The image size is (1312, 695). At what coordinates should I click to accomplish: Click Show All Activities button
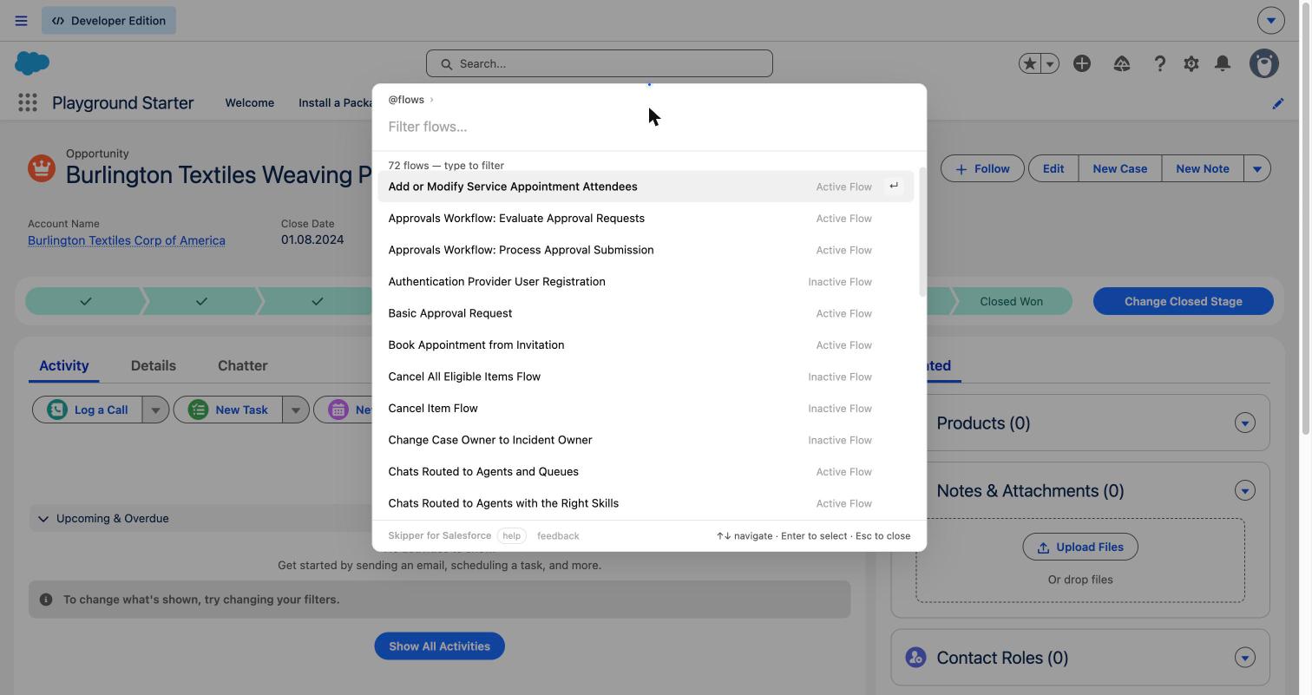(440, 646)
